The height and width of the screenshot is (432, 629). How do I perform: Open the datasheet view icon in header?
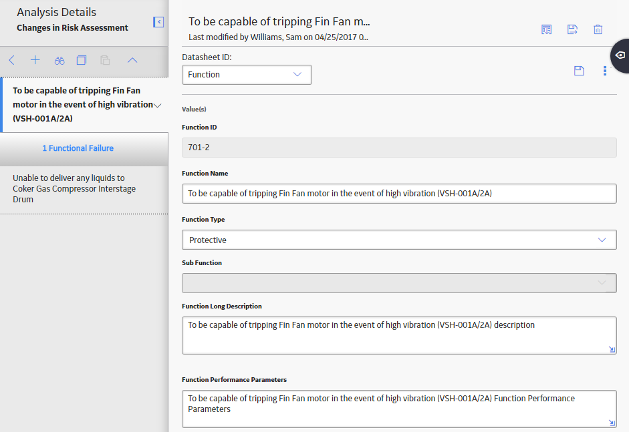coord(546,29)
